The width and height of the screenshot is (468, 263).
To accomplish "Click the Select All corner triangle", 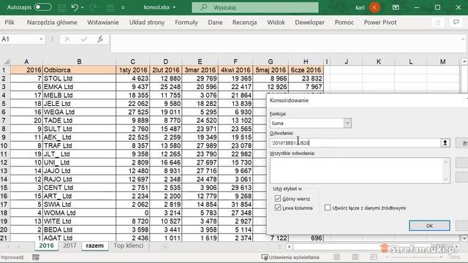I will click(6, 61).
